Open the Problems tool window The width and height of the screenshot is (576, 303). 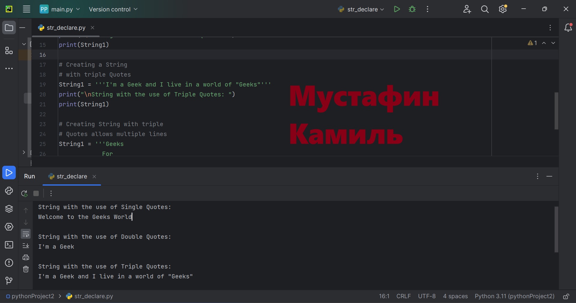point(9,263)
